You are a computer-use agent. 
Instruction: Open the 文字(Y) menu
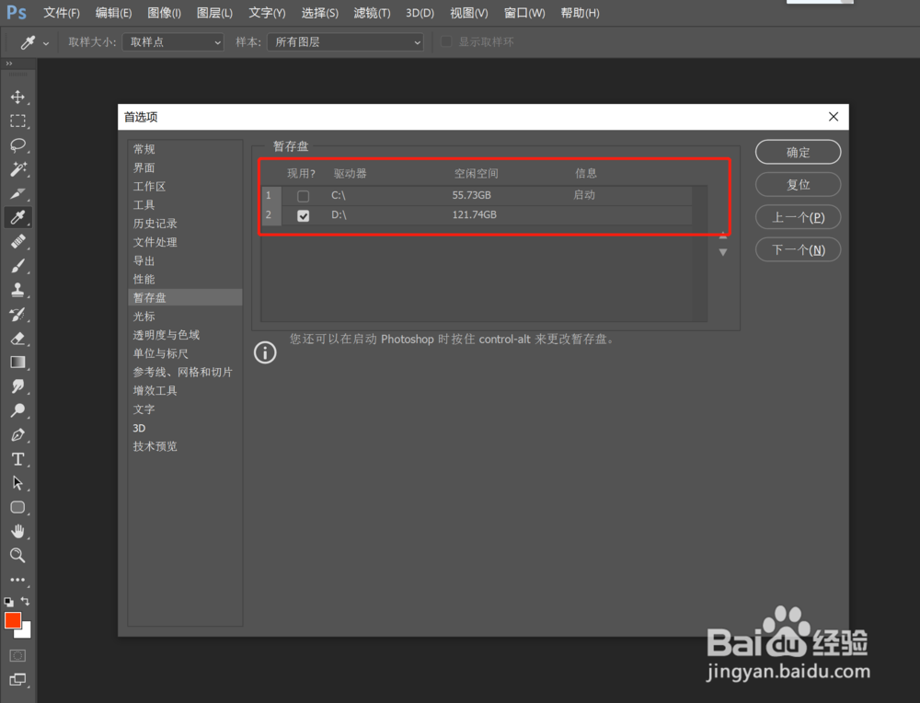267,13
